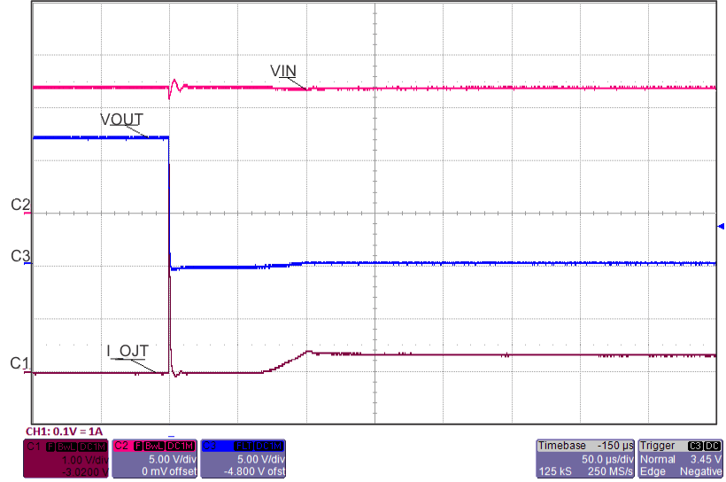Viewport: 726px width, 482px height.
Task: Click the Negative slope text in Trigger box
Action: point(700,471)
